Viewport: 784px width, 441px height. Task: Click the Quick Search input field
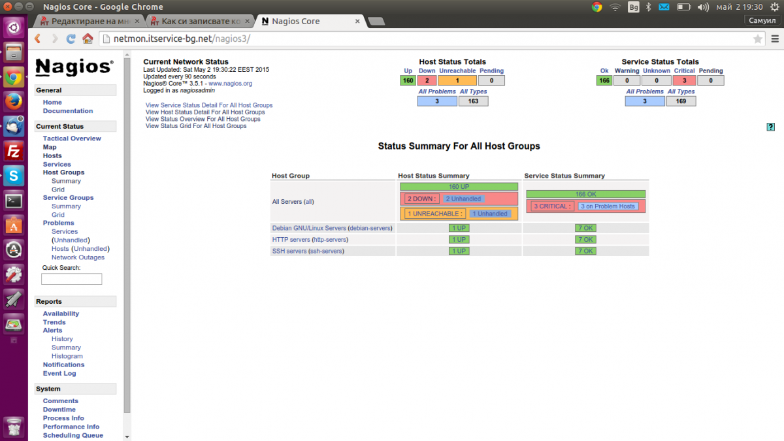tap(71, 279)
